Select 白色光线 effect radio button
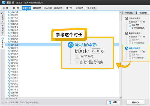The width and height of the screenshot is (150, 106). click(9, 96)
